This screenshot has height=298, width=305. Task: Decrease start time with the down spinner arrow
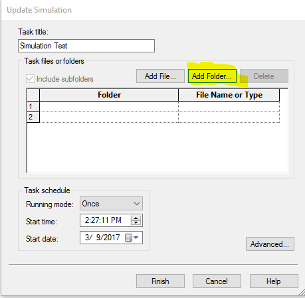136,222
